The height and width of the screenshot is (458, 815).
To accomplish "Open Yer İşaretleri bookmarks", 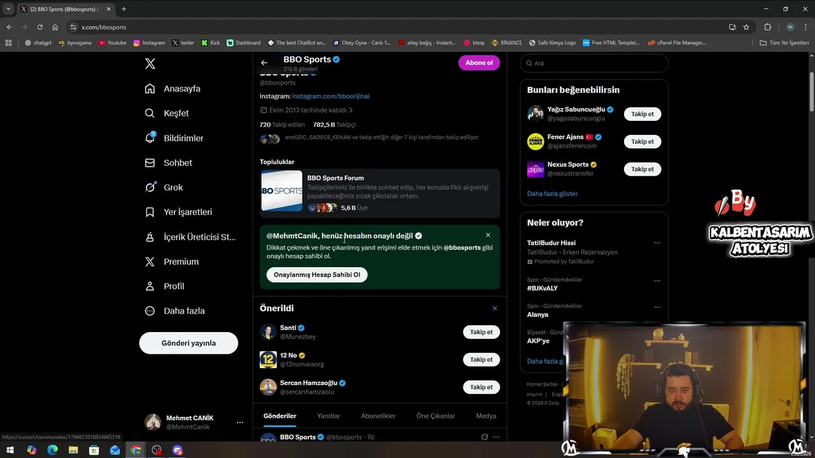I will 179,212.
